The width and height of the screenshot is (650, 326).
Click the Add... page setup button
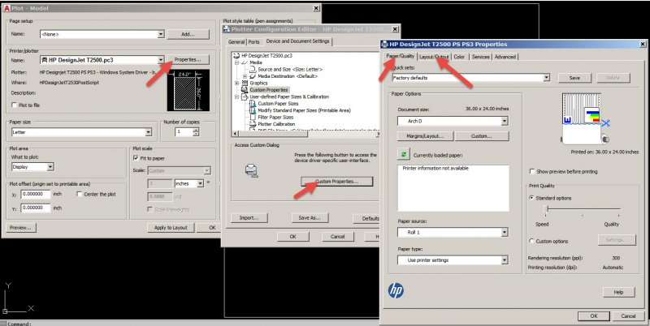(x=188, y=34)
